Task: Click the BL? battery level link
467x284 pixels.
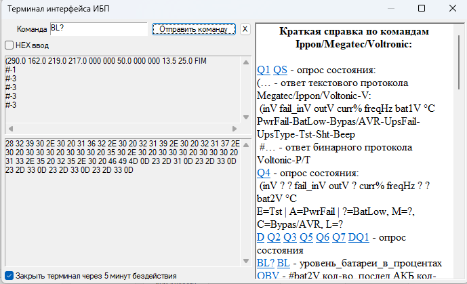Action: [x=266, y=263]
